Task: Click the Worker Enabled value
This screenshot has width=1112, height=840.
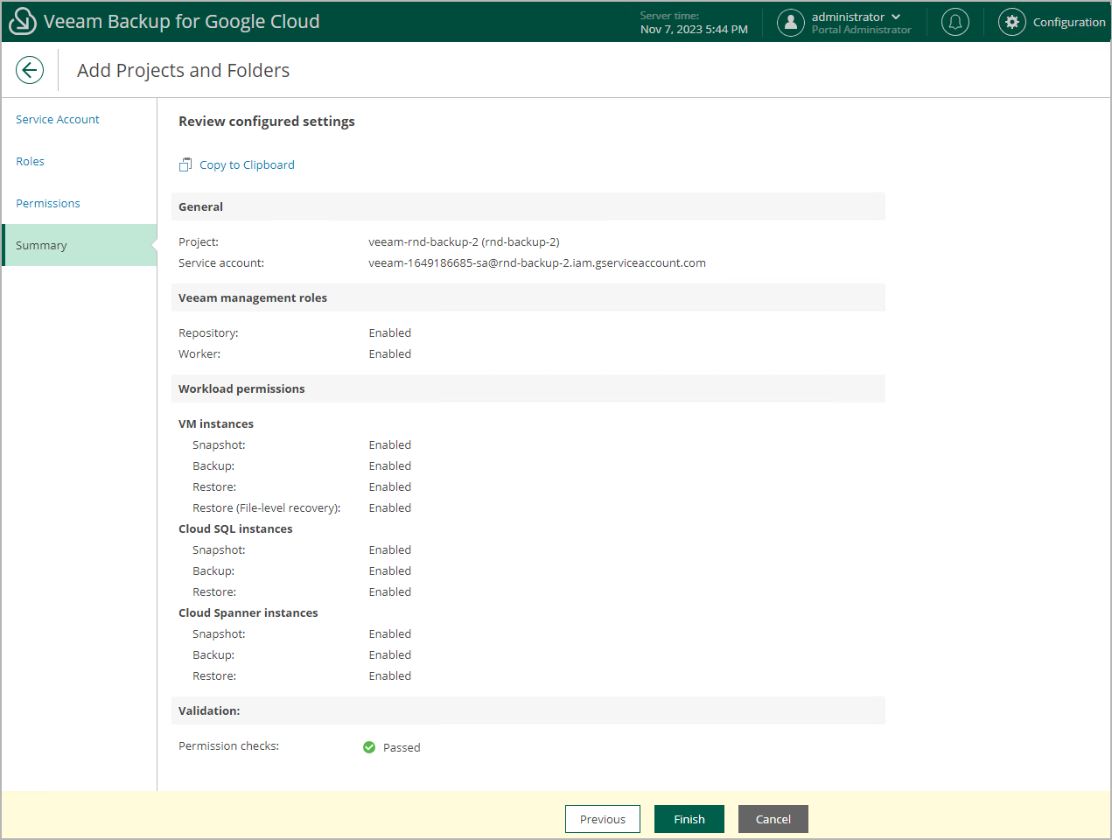Action: pos(390,353)
